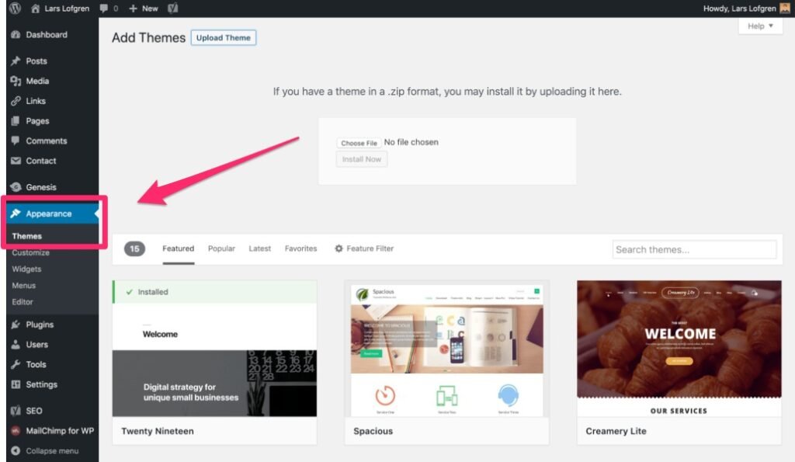Click the Tools wrench icon
Screen dimensions: 795x462
16,365
